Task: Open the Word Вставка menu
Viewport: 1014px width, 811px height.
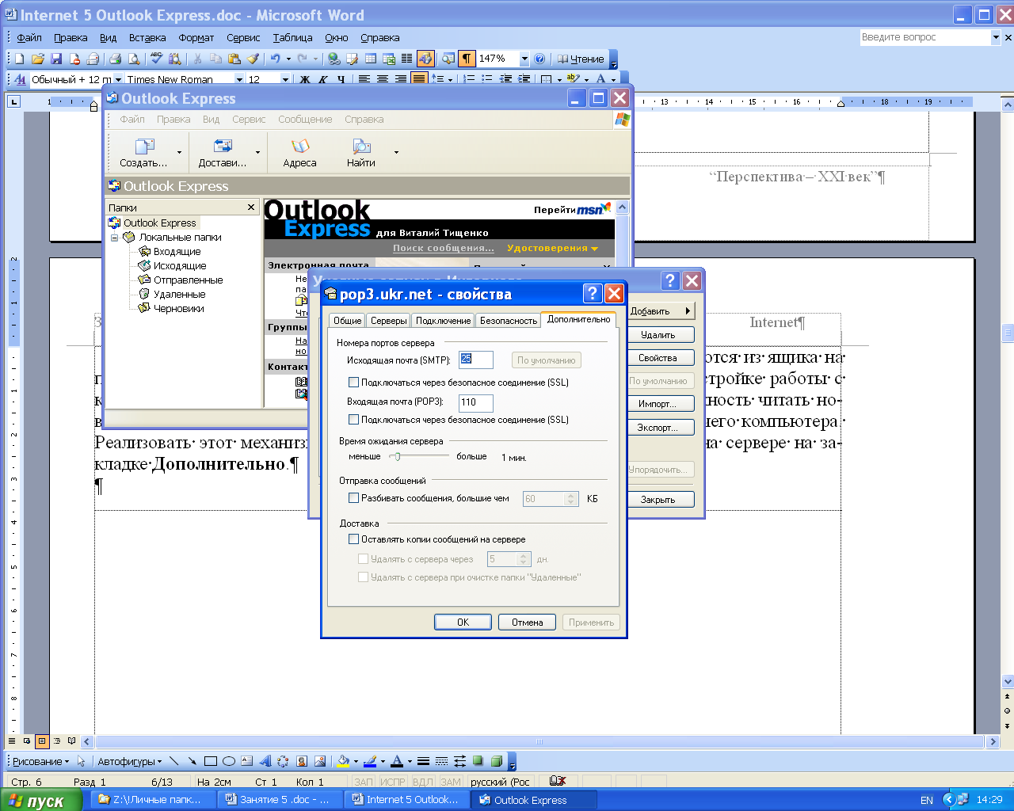Action: (x=147, y=37)
